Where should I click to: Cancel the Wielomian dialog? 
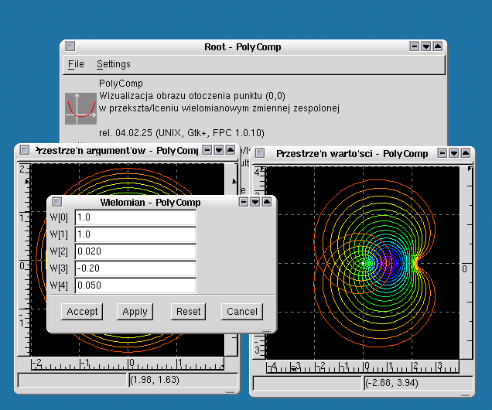coord(241,312)
